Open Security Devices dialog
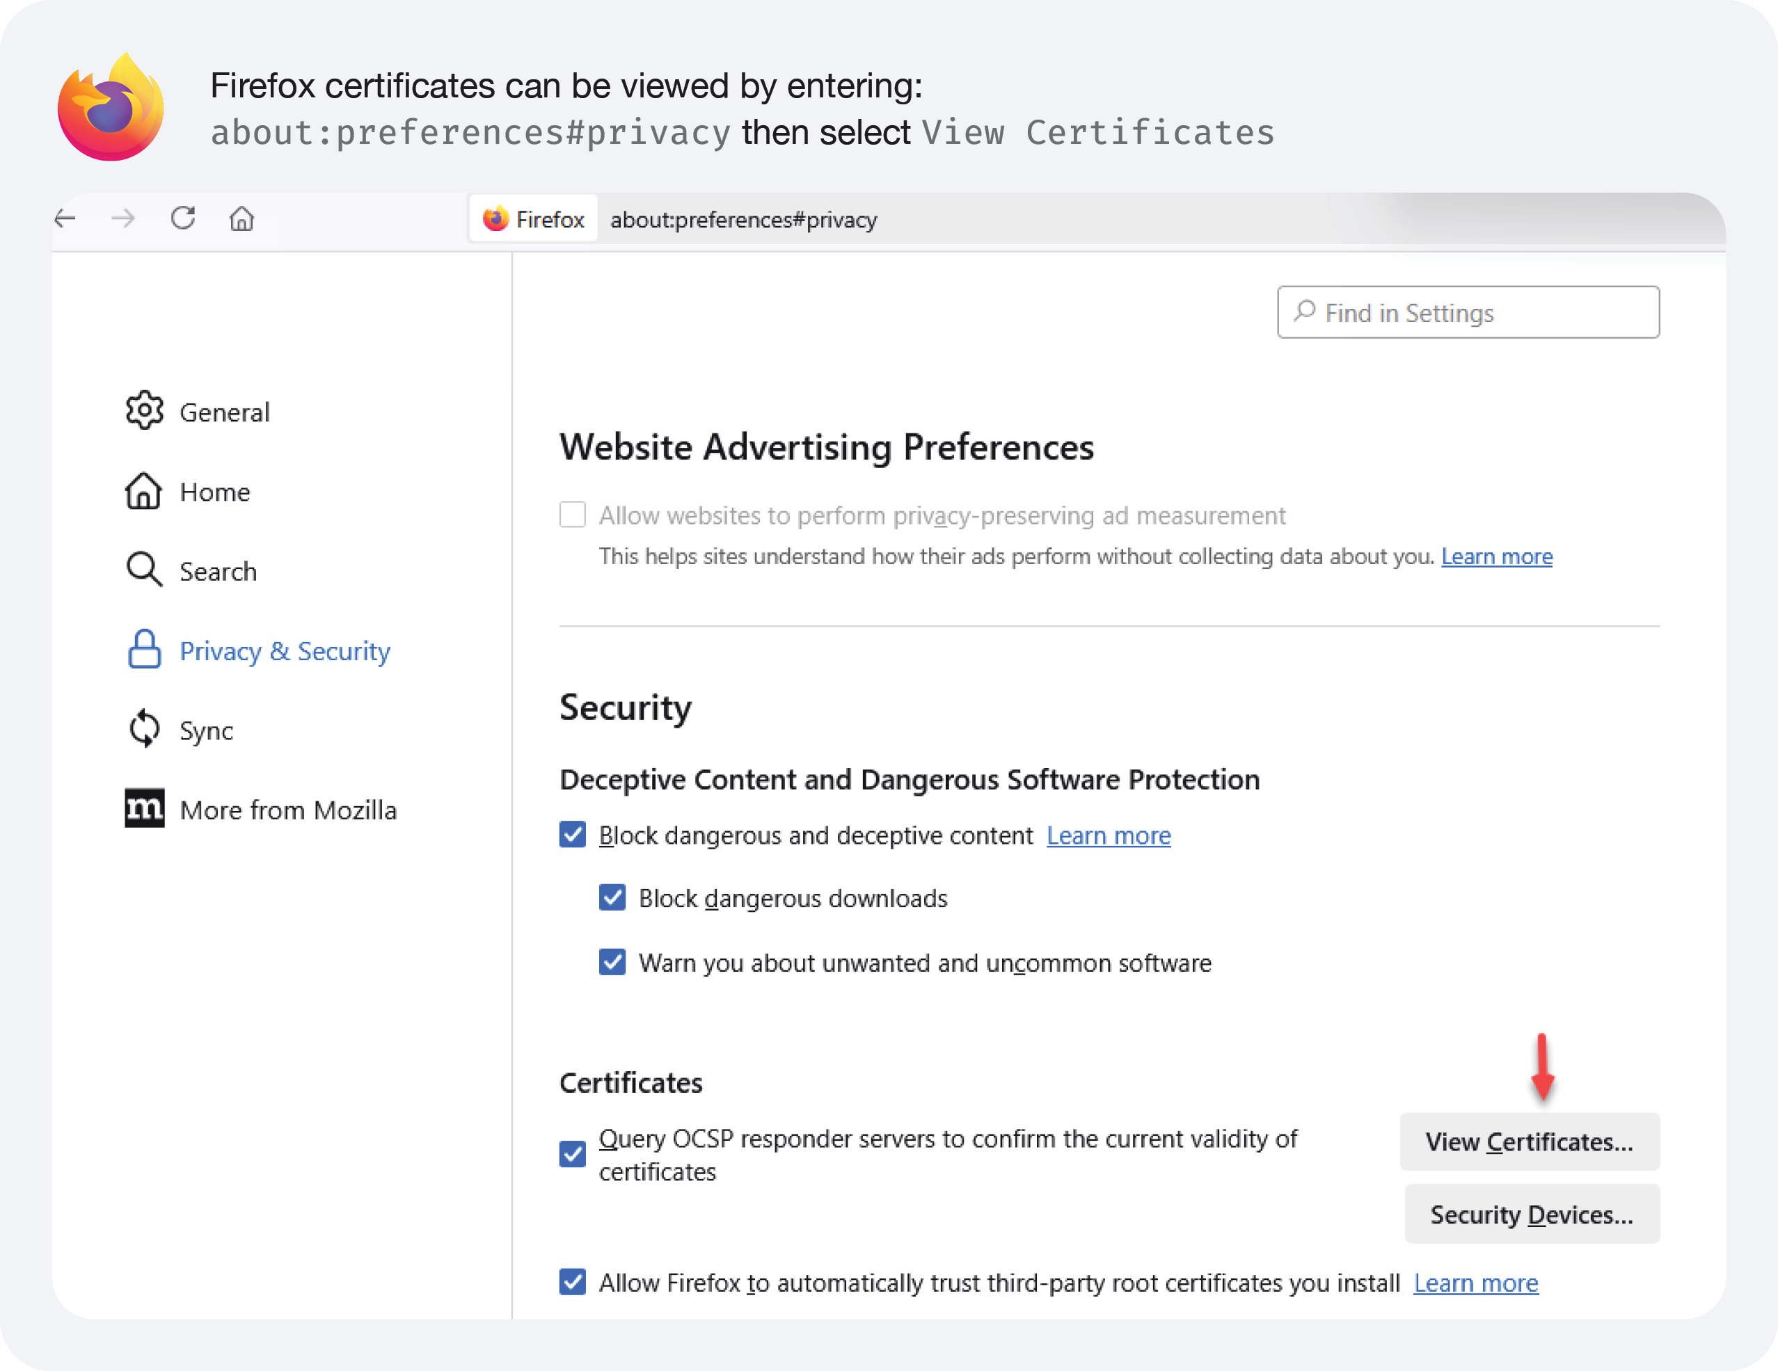The image size is (1778, 1371). point(1532,1214)
